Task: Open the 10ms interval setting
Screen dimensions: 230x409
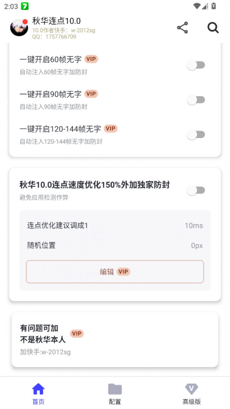Action: point(194,226)
